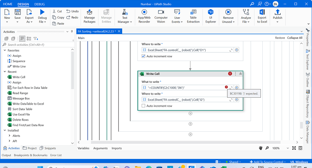Click the activities filter funnel icon
This screenshot has height=168, width=312.
[x=36, y=39]
